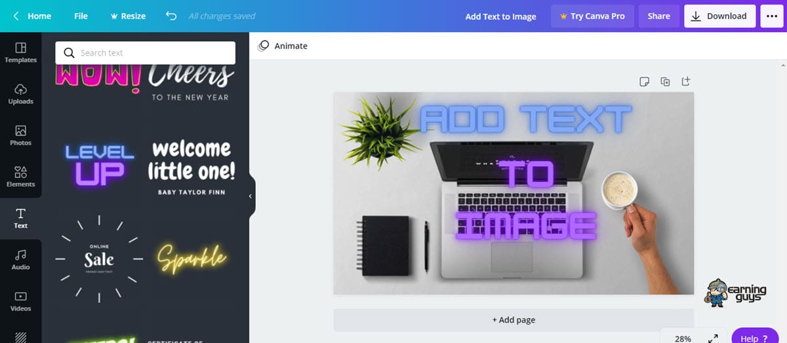Open the more options menu
This screenshot has height=343, width=787.
click(771, 16)
